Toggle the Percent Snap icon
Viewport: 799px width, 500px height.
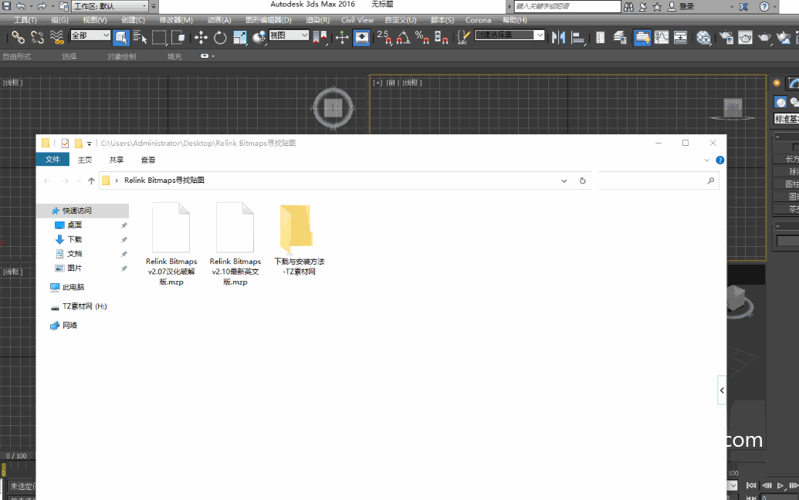pyautogui.click(x=422, y=37)
